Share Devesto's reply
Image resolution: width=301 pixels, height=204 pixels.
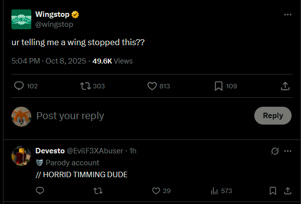[x=287, y=191]
